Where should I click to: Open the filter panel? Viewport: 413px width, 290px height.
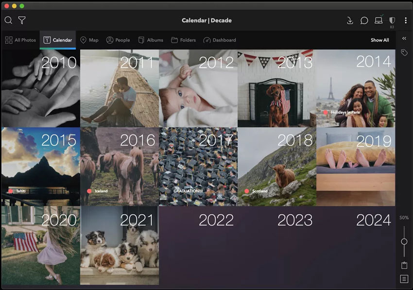22,20
